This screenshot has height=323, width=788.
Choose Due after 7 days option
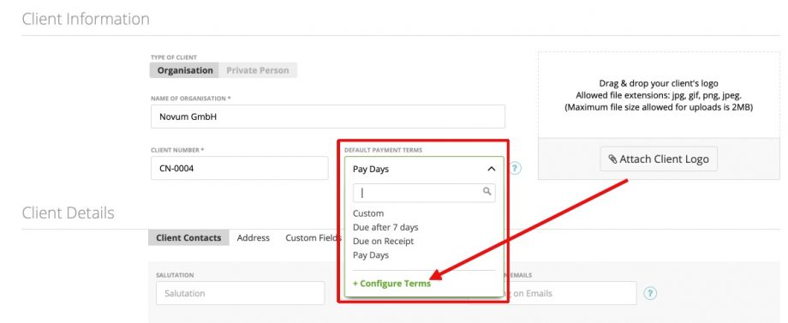click(385, 227)
